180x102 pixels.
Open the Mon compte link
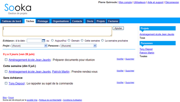pos(125,2)
